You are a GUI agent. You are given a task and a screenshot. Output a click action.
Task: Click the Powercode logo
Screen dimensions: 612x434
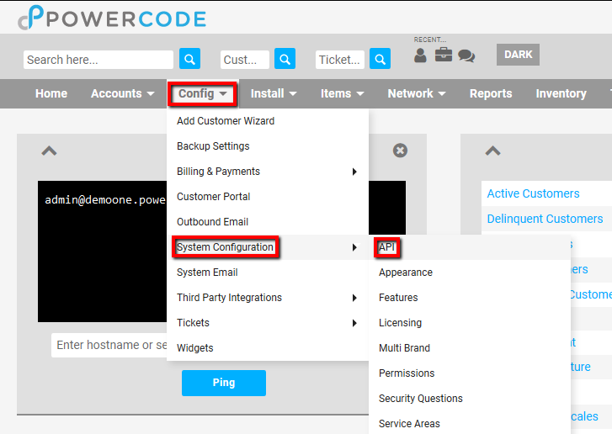point(112,18)
